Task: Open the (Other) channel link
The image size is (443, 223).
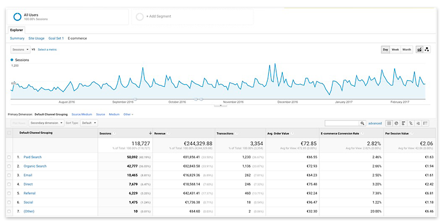Action: tap(29, 211)
